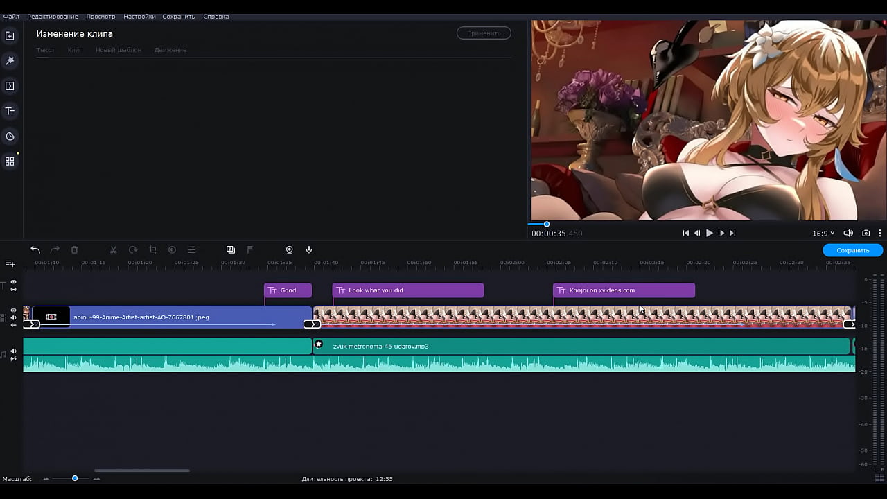Open the Filters magic wand panel
This screenshot has width=887, height=499.
[x=10, y=61]
